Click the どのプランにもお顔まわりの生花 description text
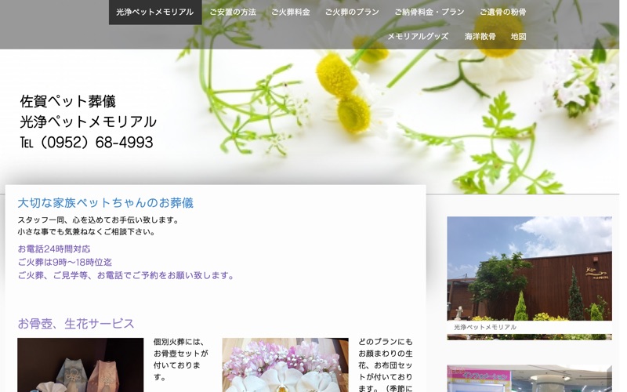The width and height of the screenshot is (627, 392). click(386, 365)
